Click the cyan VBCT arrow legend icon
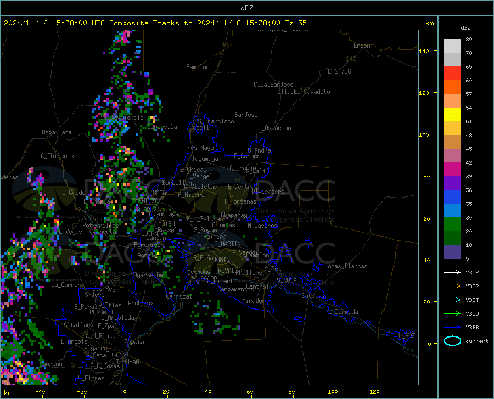This screenshot has height=399, width=494. pyautogui.click(x=452, y=300)
